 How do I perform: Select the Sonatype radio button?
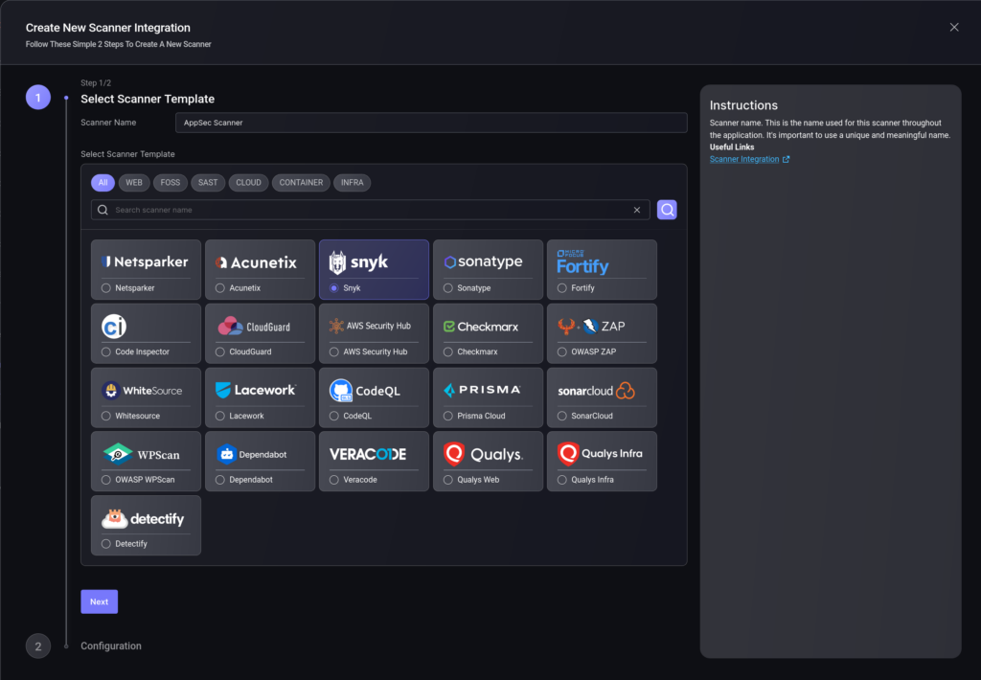448,287
